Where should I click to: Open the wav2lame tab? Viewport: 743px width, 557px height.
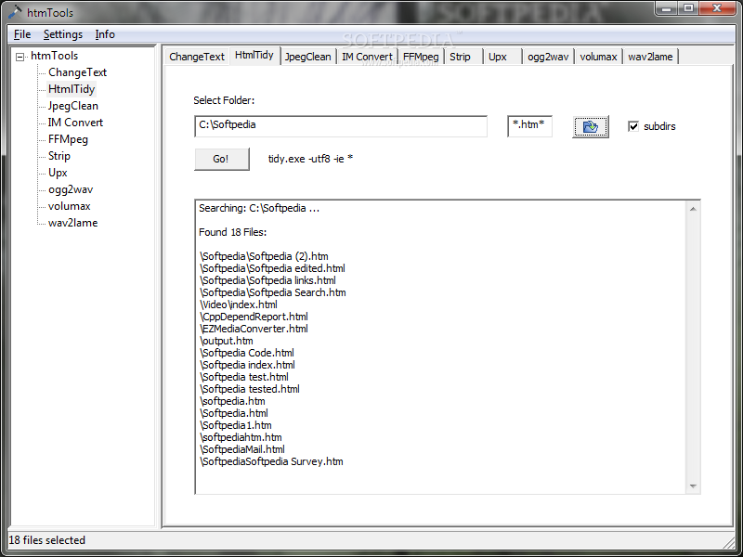coord(651,57)
